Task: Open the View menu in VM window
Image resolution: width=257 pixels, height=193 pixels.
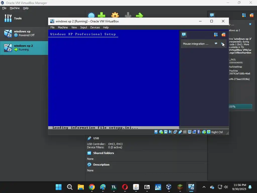Action: 74,27
